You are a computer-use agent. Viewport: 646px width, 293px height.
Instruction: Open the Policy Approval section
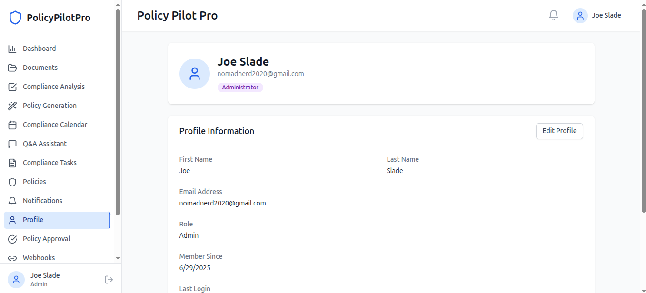coord(46,239)
